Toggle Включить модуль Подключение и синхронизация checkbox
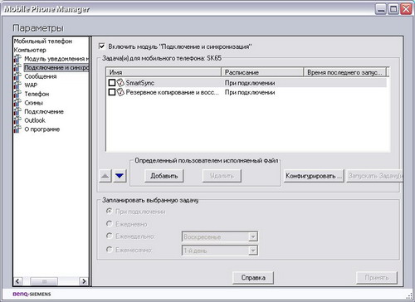 (x=102, y=46)
